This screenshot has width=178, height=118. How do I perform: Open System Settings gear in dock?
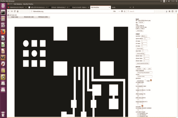(x=3, y=64)
